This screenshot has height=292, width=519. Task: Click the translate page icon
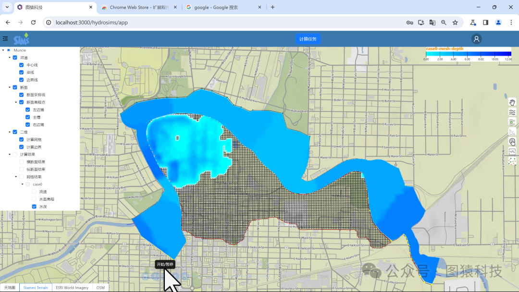tap(432, 23)
